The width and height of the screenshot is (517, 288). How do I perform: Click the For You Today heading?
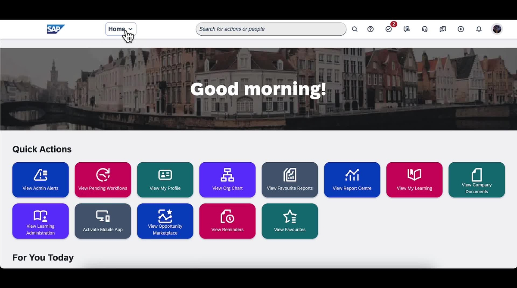pyautogui.click(x=43, y=257)
